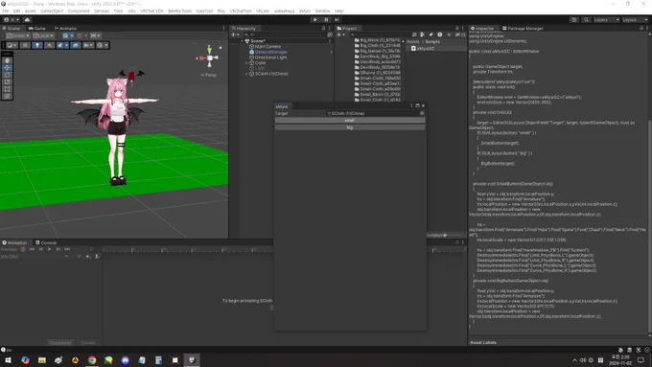Click the Hierarchy search field
Image resolution: width=652 pixels, height=367 pixels.
click(286, 34)
